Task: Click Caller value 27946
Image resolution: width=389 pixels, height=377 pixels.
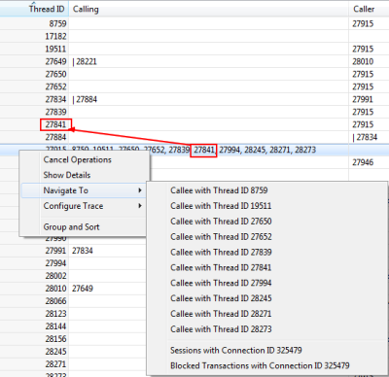Action: point(363,162)
